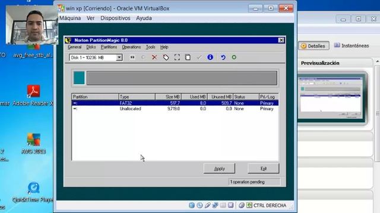
Task: Open the Tools menu in PartitionMagic
Action: [x=150, y=47]
